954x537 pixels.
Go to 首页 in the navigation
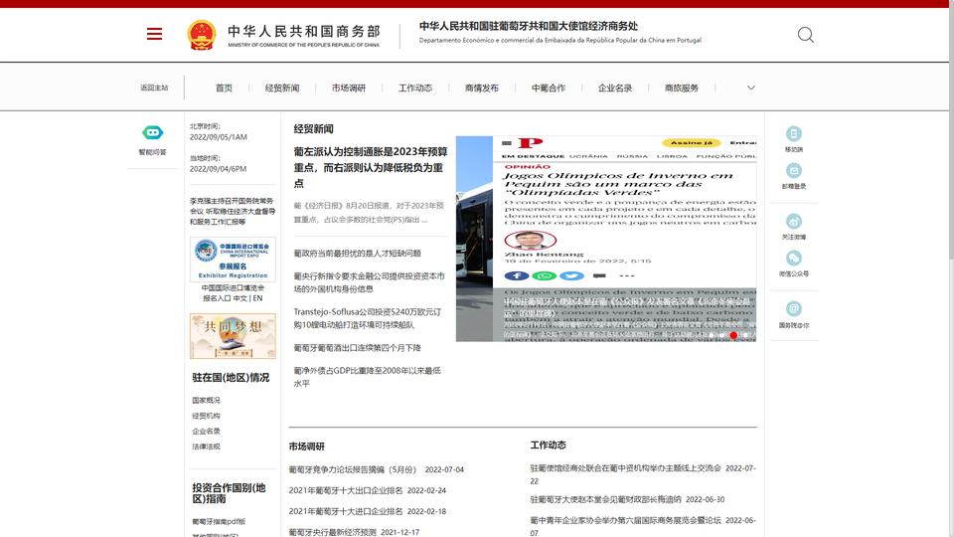pyautogui.click(x=224, y=88)
